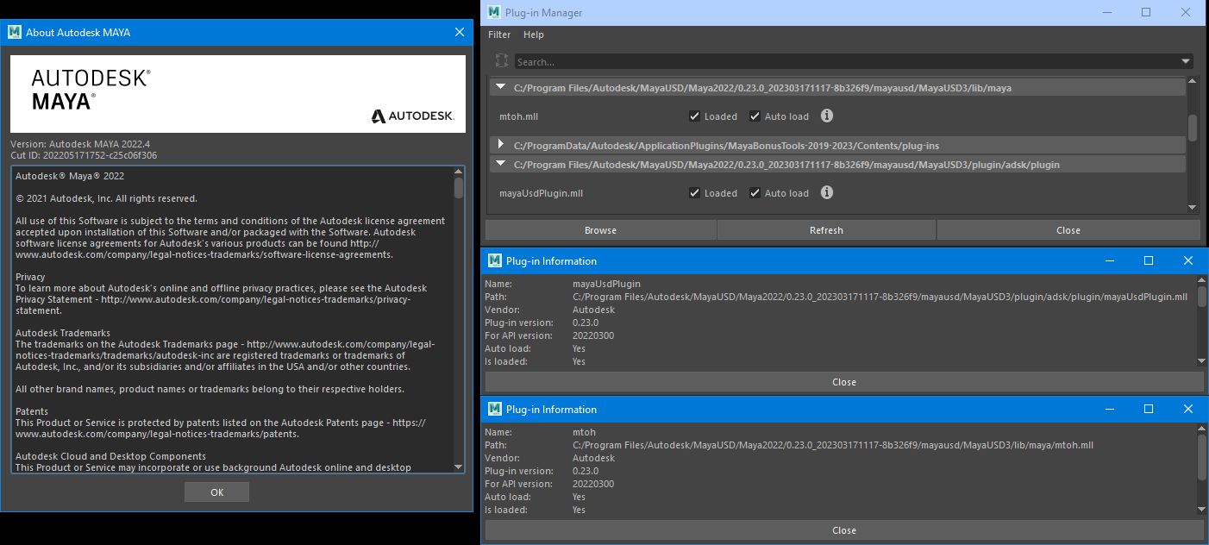Click the info icon for mtoh.mll
Viewport: 1209px width, 545px height.
[826, 116]
